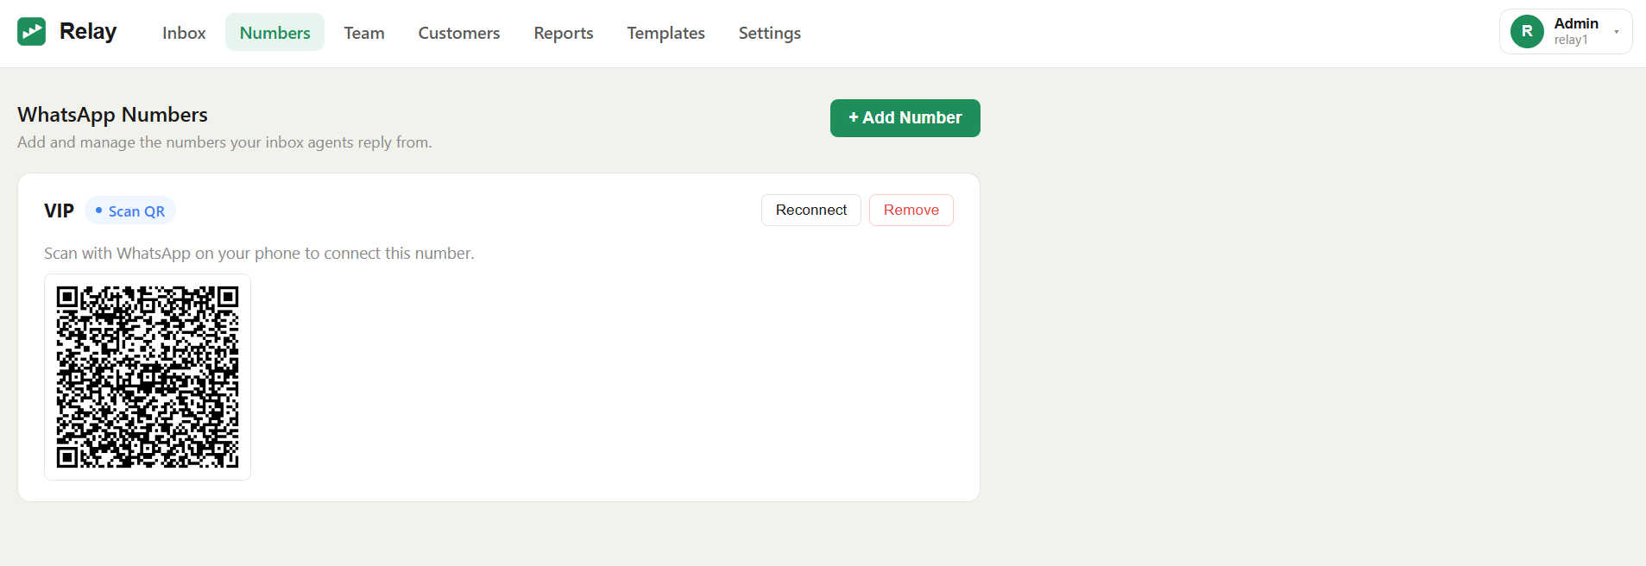Remove the VIP number

coord(911,211)
